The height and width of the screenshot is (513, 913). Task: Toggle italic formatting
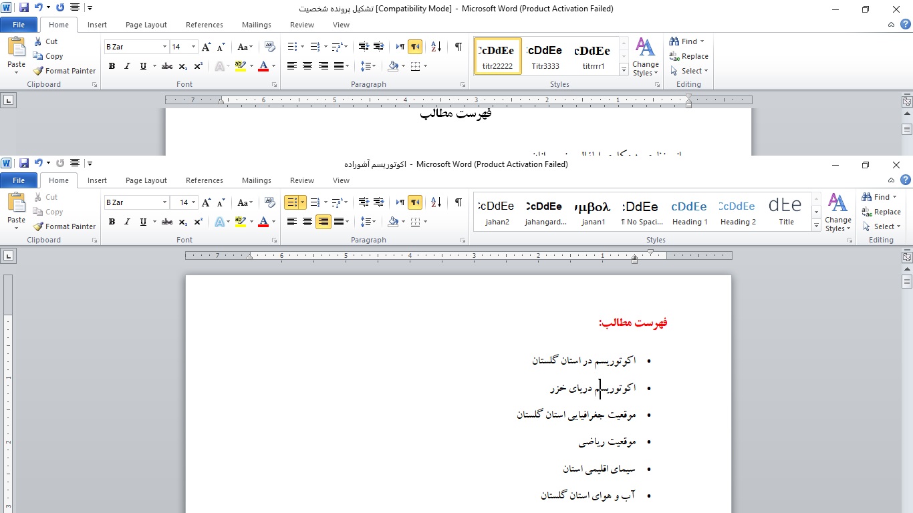click(x=126, y=222)
